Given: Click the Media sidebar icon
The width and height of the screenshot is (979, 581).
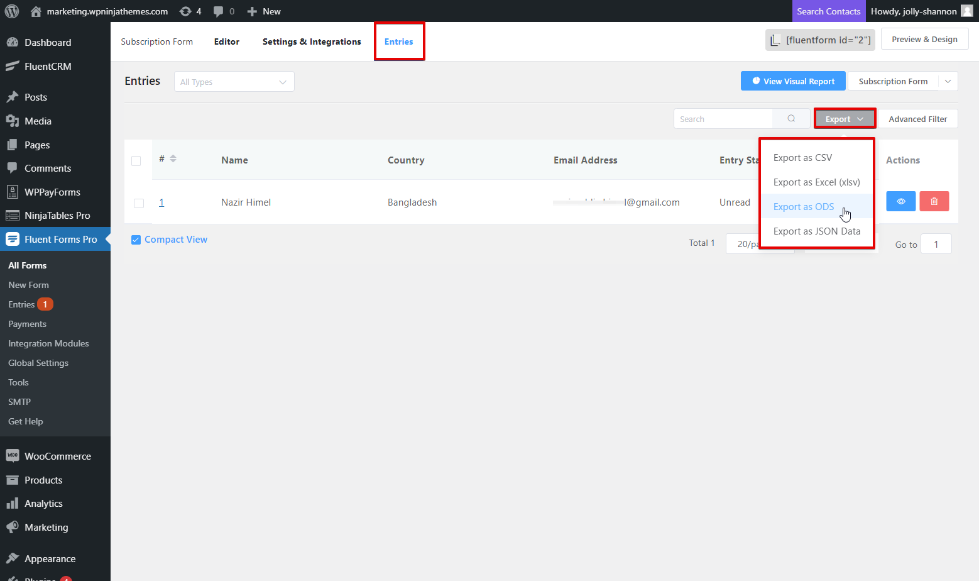Looking at the screenshot, I should 12,121.
